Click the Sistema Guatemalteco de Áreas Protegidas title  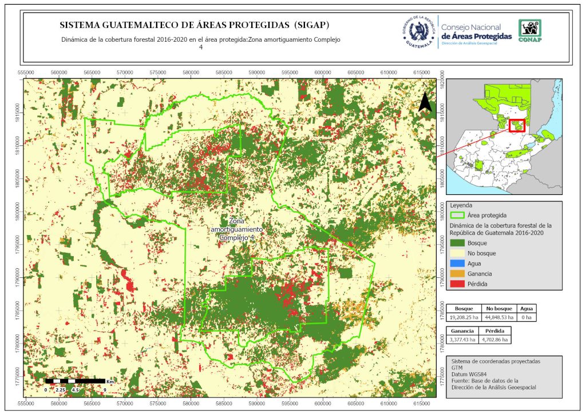coord(195,26)
